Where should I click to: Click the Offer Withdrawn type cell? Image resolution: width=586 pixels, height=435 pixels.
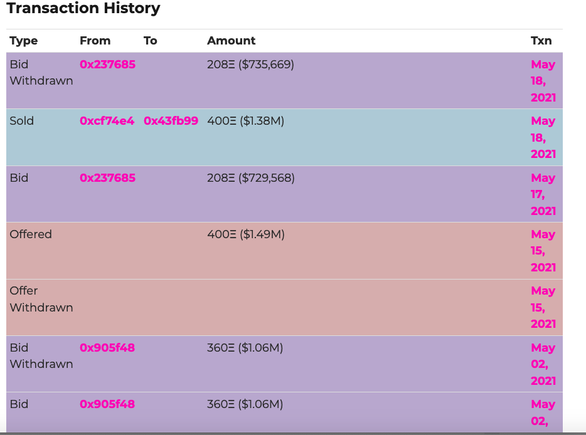(41, 299)
